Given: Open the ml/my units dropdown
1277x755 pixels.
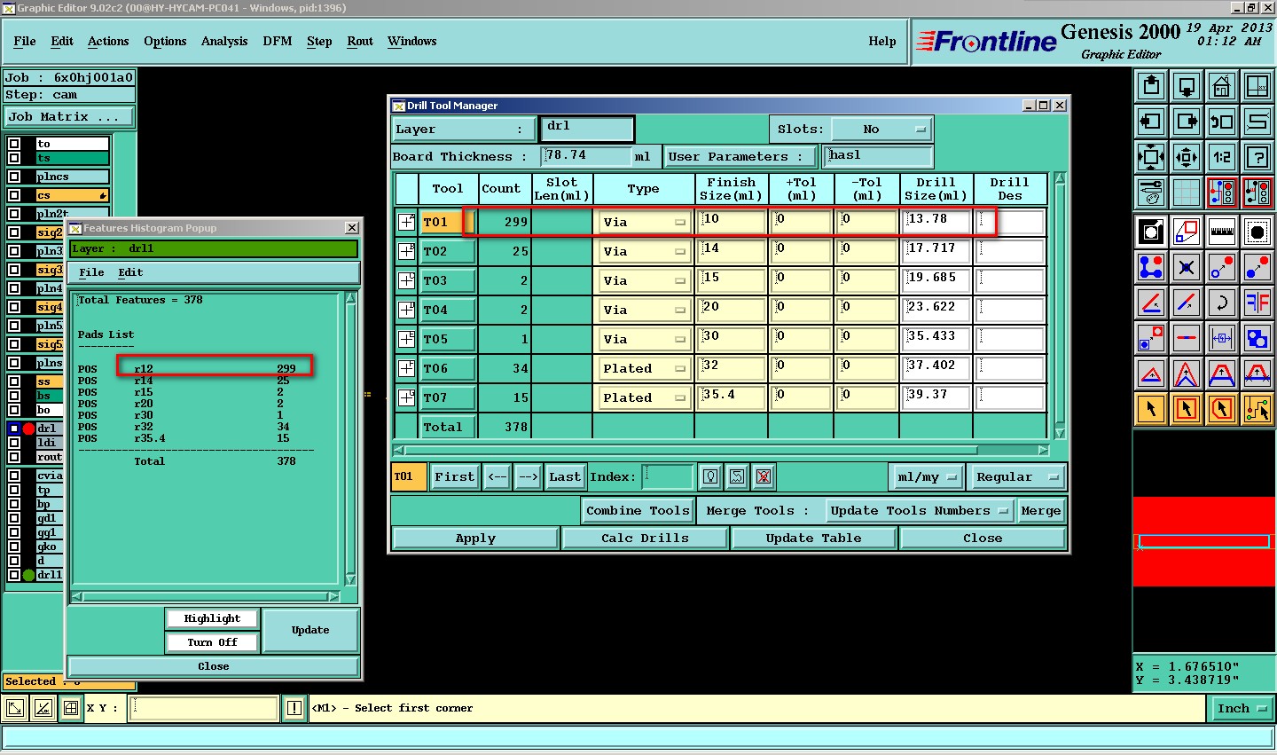Looking at the screenshot, I should click(927, 477).
